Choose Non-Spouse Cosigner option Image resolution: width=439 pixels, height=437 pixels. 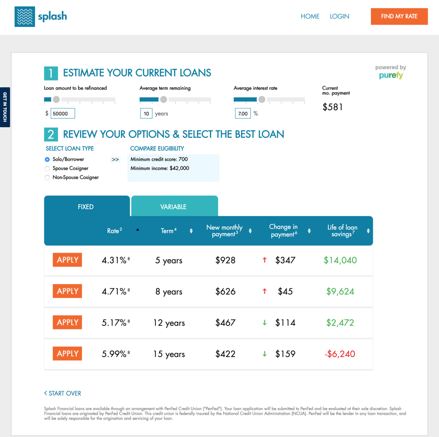[47, 177]
